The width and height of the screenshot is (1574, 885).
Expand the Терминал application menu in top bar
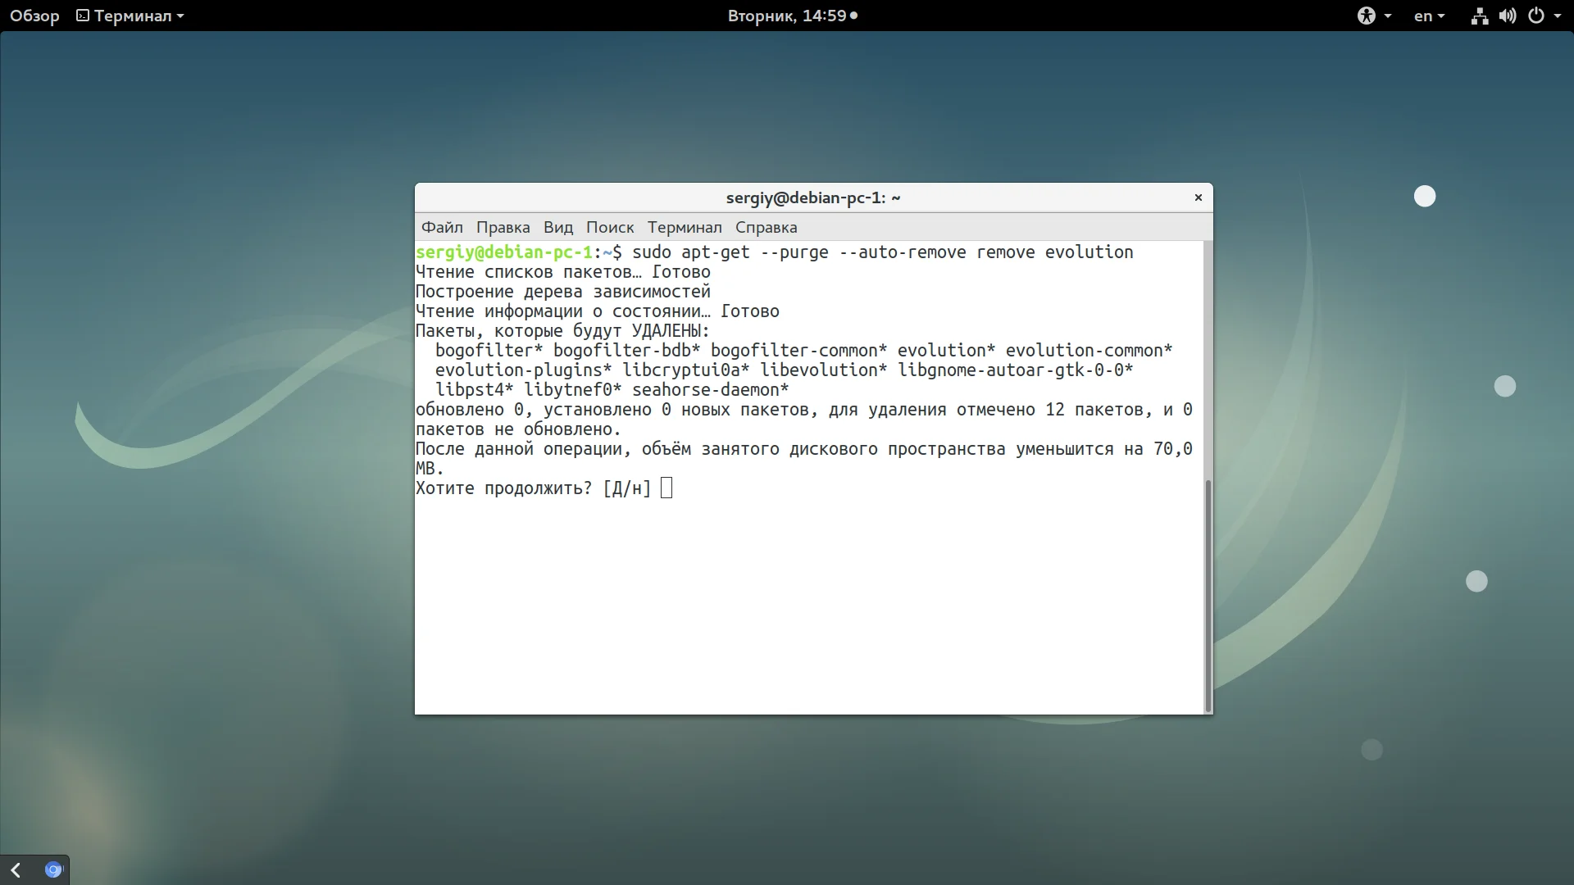pos(131,16)
